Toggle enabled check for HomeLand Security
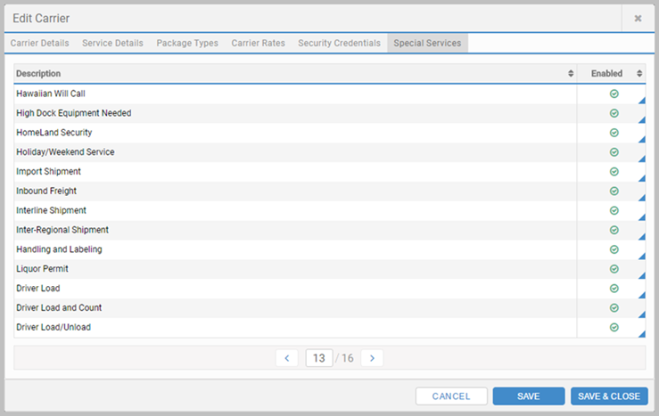659x416 pixels. coord(614,133)
